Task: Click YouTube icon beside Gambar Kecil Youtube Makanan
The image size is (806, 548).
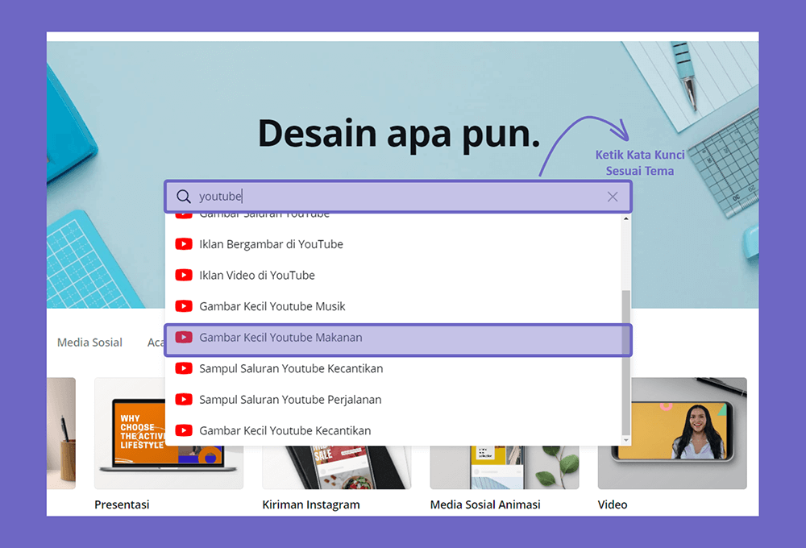Action: (184, 337)
